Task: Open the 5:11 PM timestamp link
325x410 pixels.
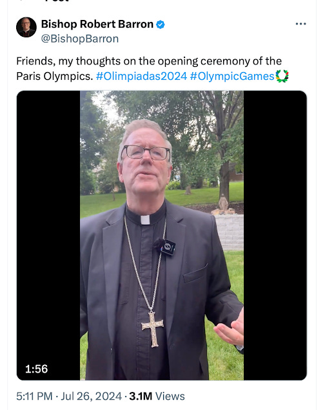Action: click(34, 396)
